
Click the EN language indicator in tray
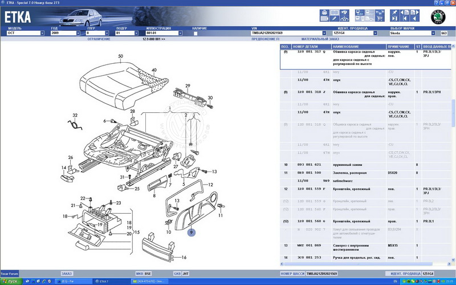[x=395, y=282]
